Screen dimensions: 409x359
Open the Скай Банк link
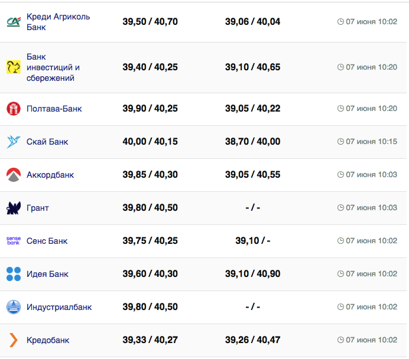47,142
